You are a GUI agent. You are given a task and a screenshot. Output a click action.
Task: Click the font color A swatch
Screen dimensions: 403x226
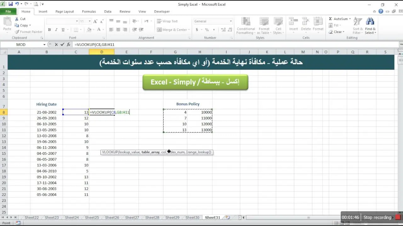click(x=99, y=30)
